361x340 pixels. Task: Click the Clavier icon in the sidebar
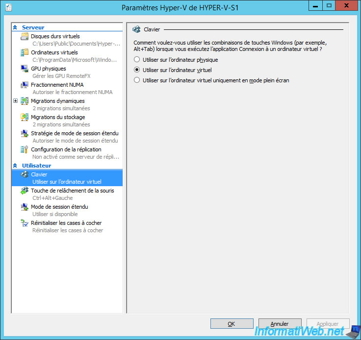25,174
